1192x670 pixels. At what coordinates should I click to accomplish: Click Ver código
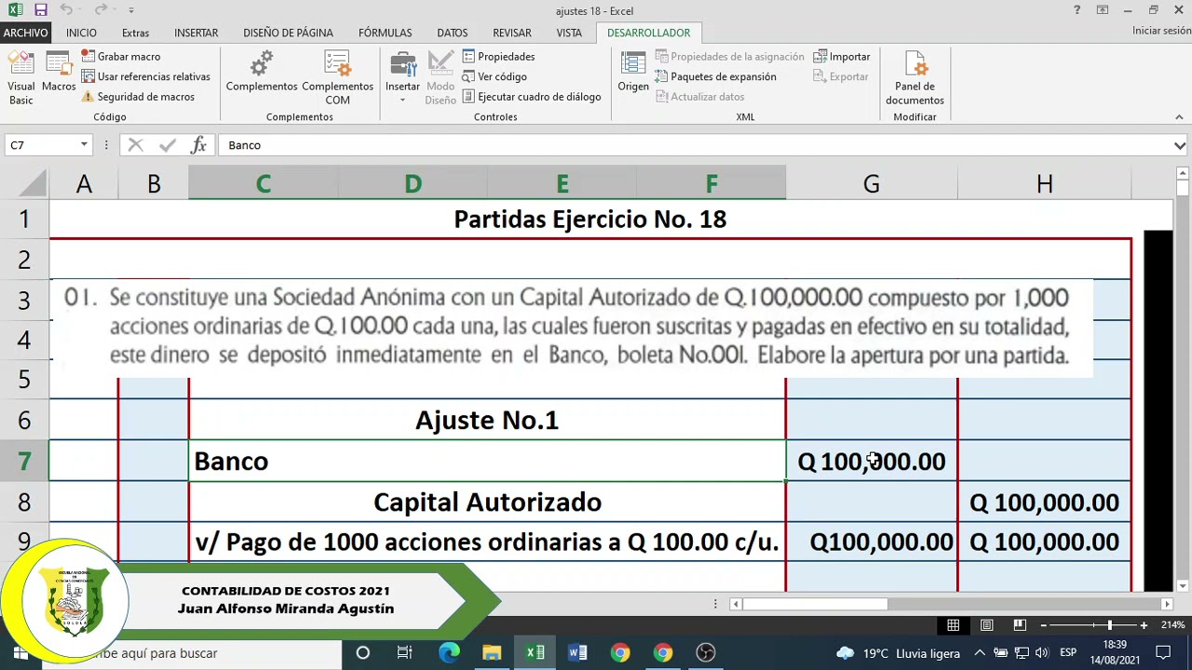[494, 76]
